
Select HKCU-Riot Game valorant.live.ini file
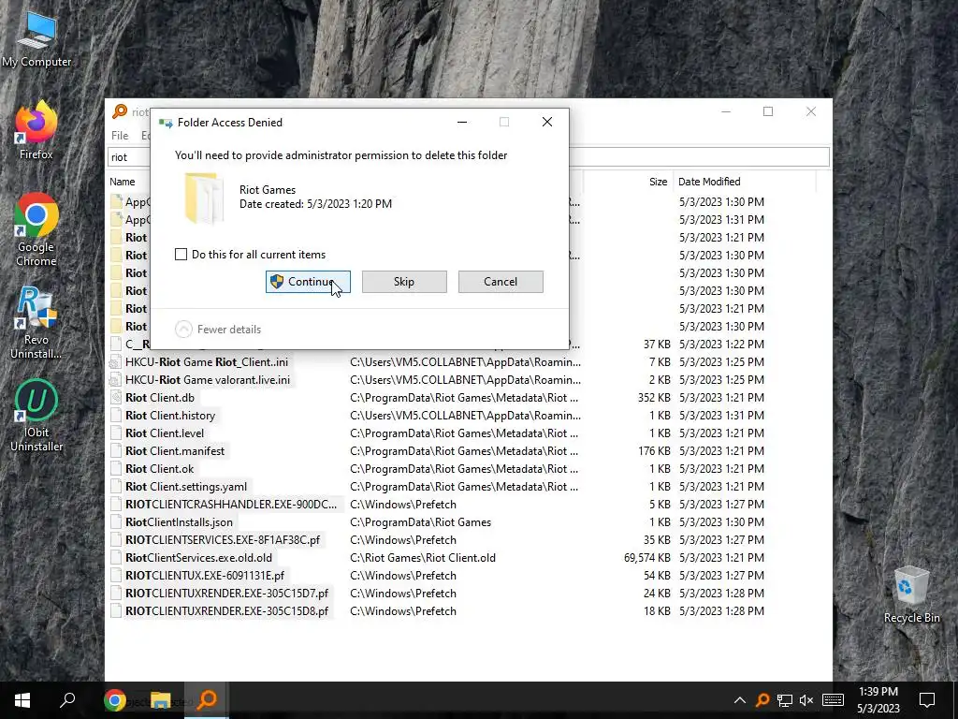(208, 380)
